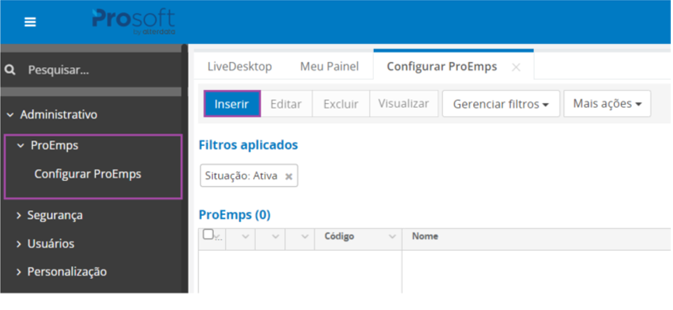Click the Editar button
This screenshot has height=310, width=673.
287,104
